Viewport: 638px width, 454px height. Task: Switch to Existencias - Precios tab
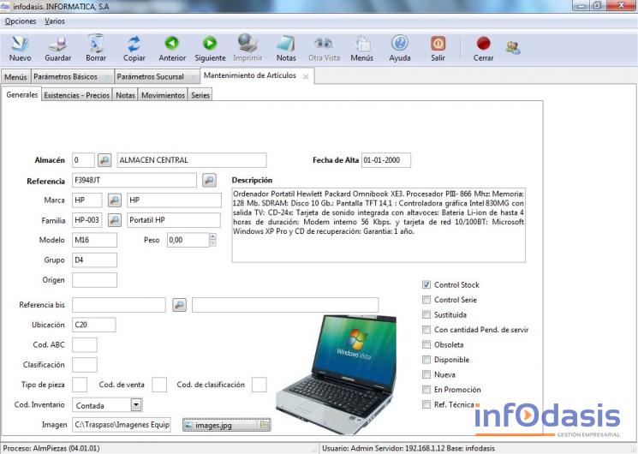76,95
